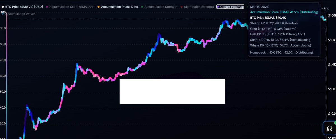The width and height of the screenshot is (336, 139).
Task: Click the $1.0K right axis label
Action: 332,64
